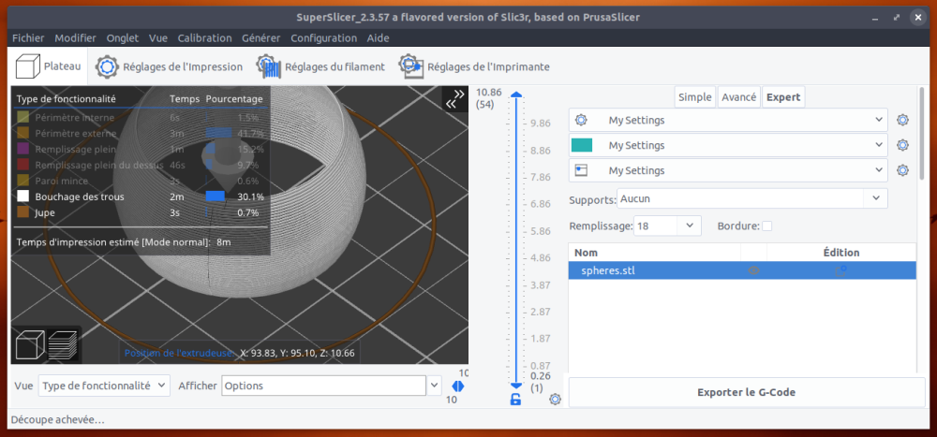937x437 pixels.
Task: Switch to the Plateau tab
Action: point(49,66)
